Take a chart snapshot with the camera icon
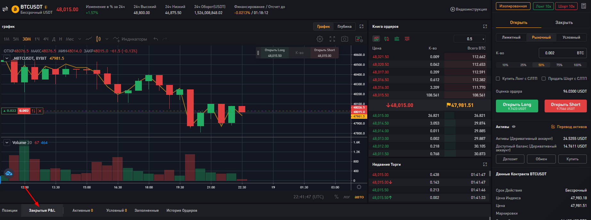Viewport: 591px width, 220px height. click(344, 39)
